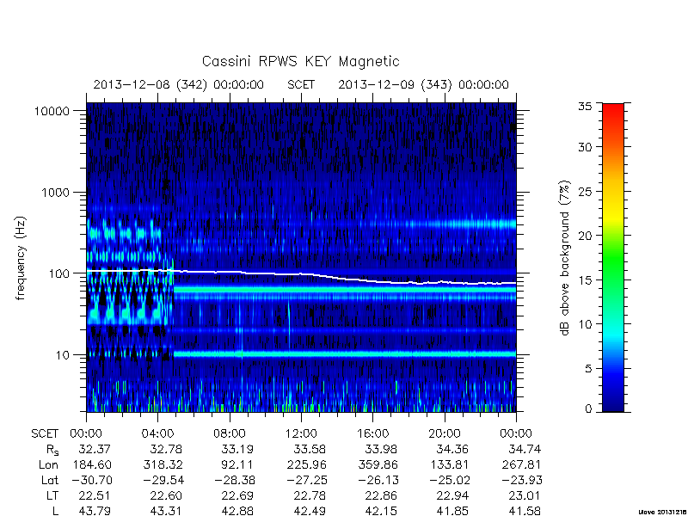Viewport: 688px width, 516px height.
Task: Click the red top of the color bar
Action: tap(613, 110)
